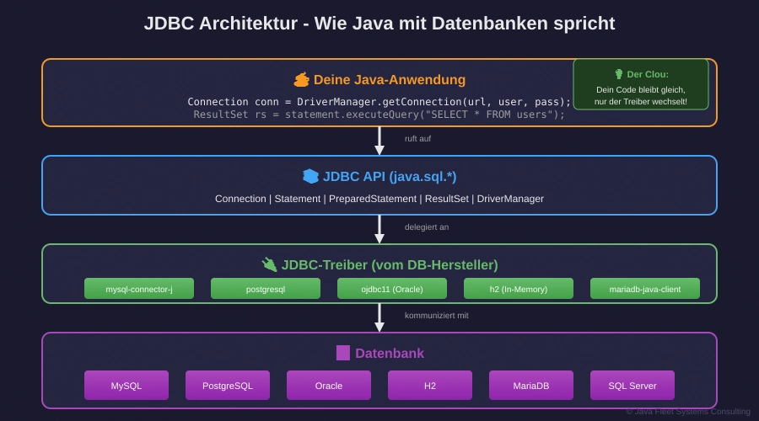Pick the h2 (In-Memory) driver box
This screenshot has height=421, width=759.
[519, 289]
